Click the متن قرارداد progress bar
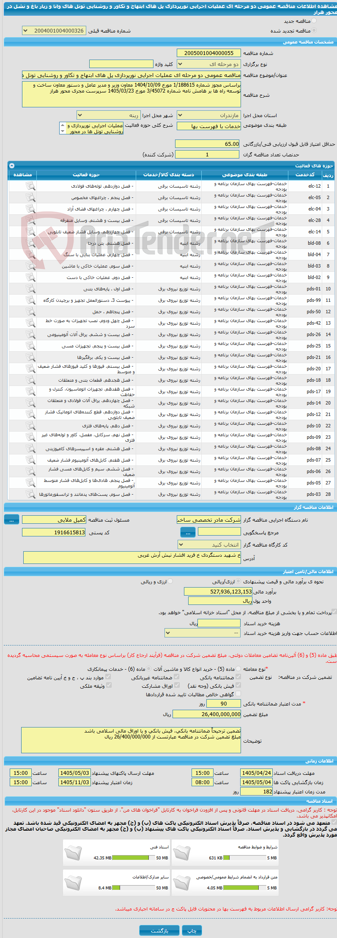337x938 pixels. pyautogui.click(x=244, y=888)
